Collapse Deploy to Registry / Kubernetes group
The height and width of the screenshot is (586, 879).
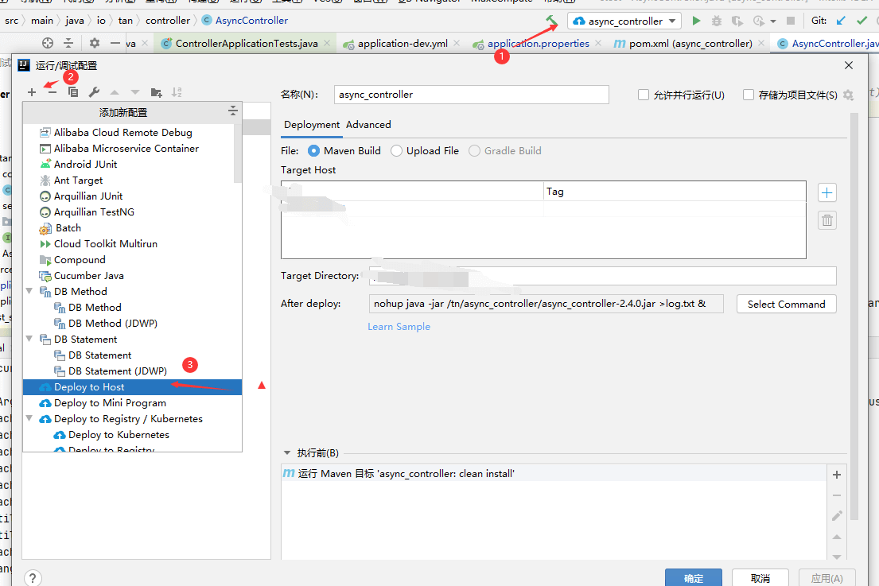click(29, 418)
